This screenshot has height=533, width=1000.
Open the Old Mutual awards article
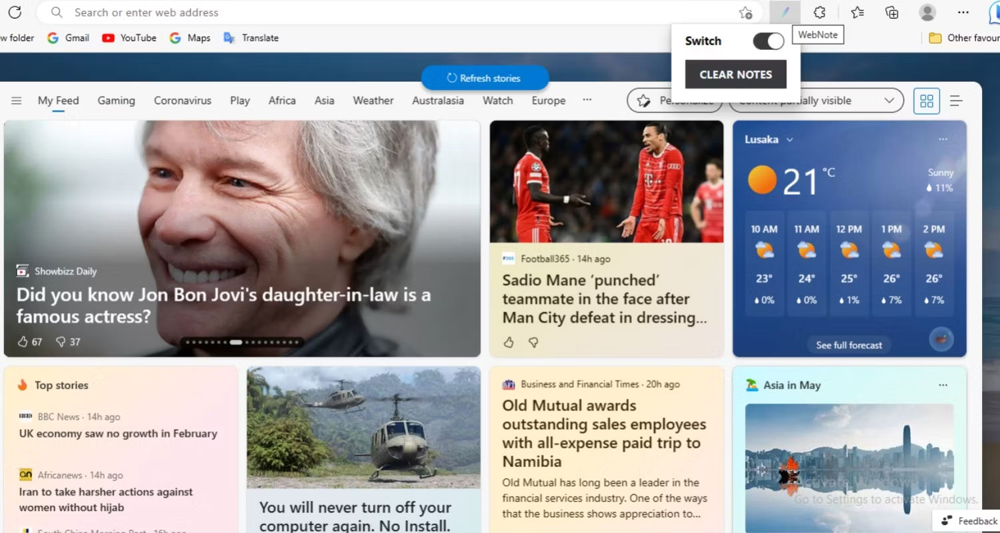605,433
